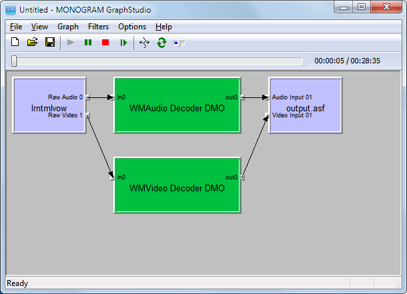Select the output.asf writer filter
The image size is (407, 294).
(x=306, y=105)
